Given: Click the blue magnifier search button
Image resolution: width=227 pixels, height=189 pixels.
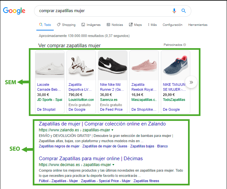Looking at the screenshot, I should tap(183, 11).
